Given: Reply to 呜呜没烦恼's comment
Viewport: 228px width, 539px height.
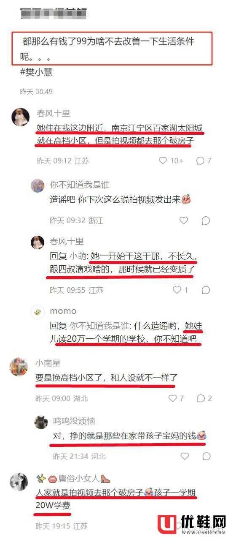Looking at the screenshot, I should point(206,456).
